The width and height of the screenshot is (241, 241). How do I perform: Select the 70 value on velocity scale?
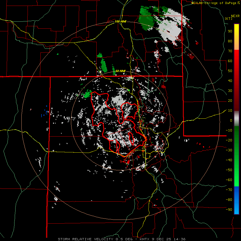[x=230, y=51]
